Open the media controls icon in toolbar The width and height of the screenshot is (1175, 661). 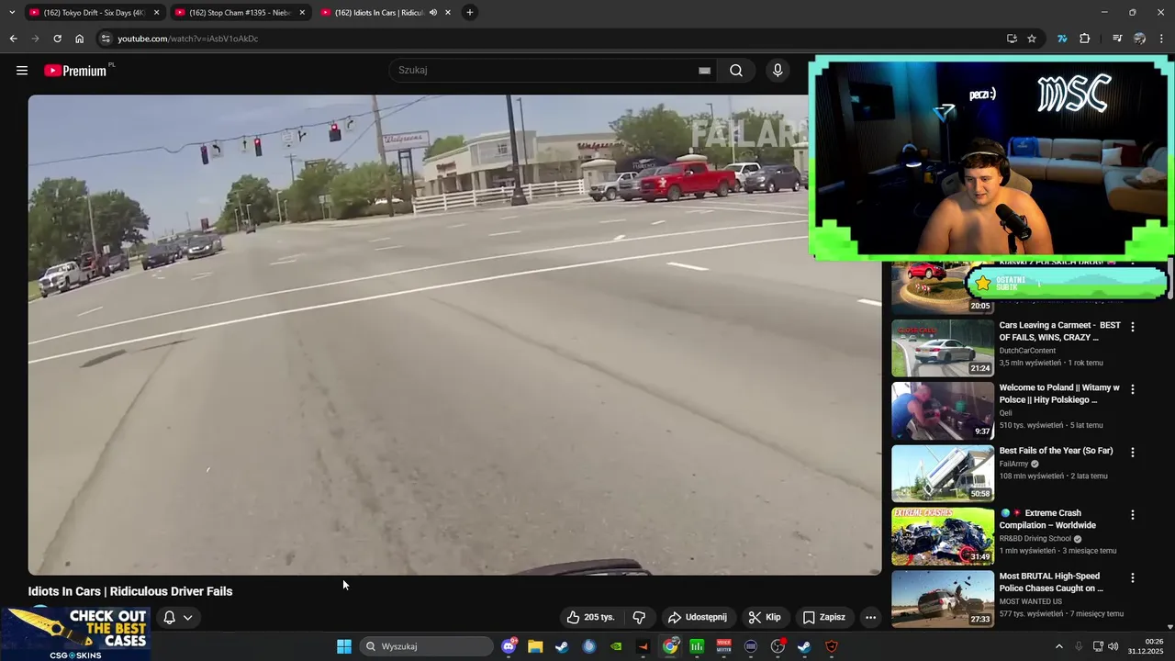pyautogui.click(x=1117, y=39)
